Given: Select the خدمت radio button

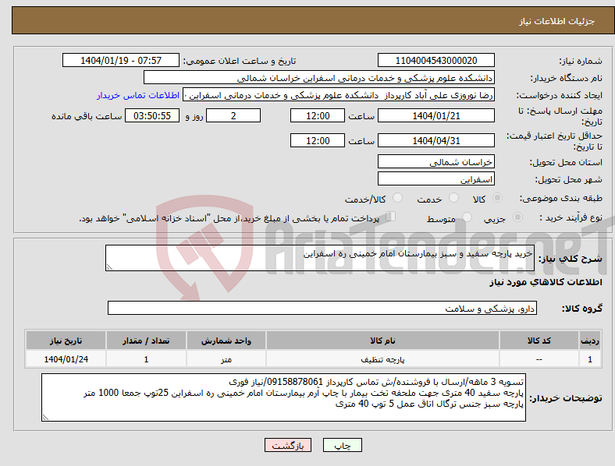Looking at the screenshot, I should click(453, 198).
